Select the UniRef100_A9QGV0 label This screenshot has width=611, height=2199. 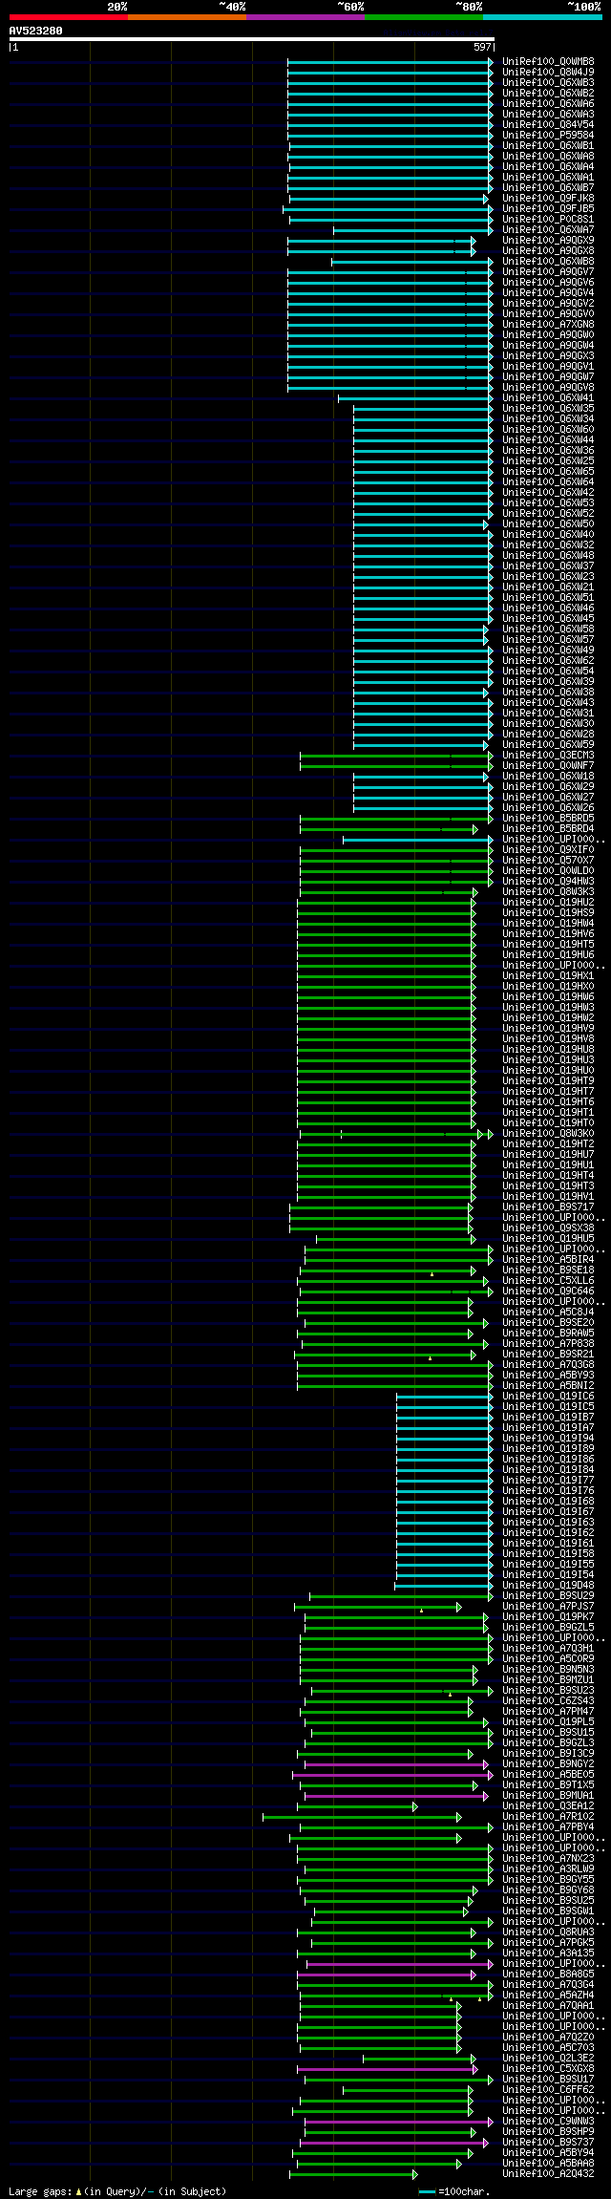[548, 314]
